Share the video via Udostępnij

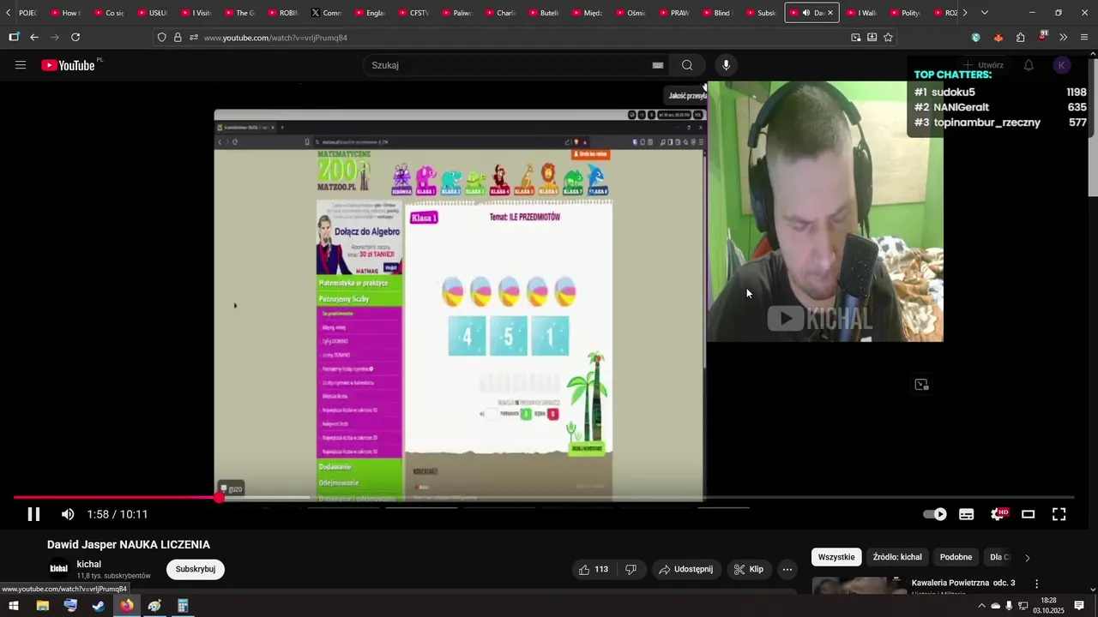point(685,569)
